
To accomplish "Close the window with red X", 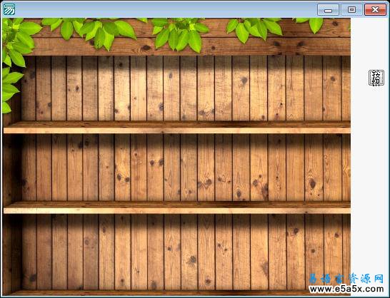I will (x=375, y=10).
